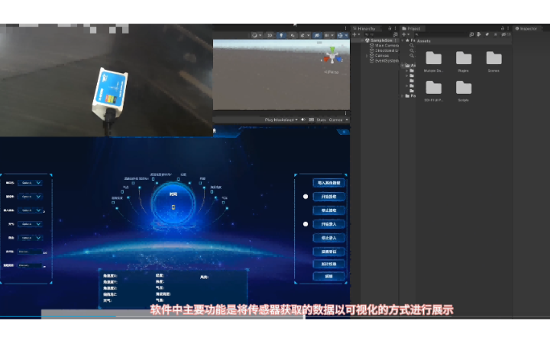
Task: Open the Gizmos dropdown in the Scene toolbar
Action: [341, 35]
